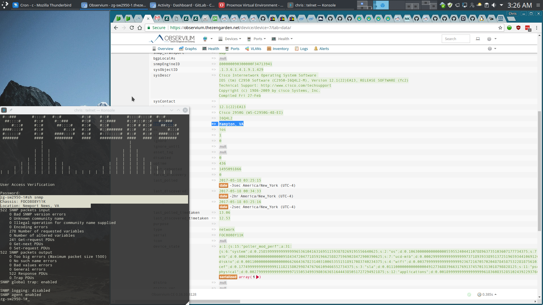This screenshot has height=305, width=543.
Task: Expand the caret beside device tab gear
Action: pyautogui.click(x=495, y=49)
